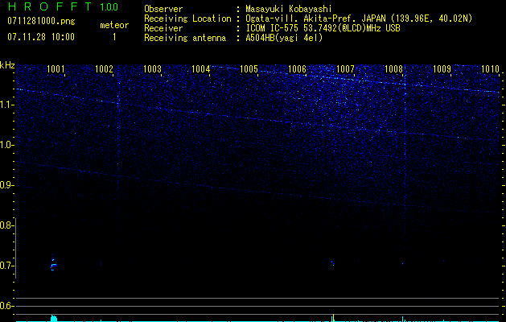Click the 1009 time axis marker
The width and height of the screenshot is (506, 322).
pyautogui.click(x=442, y=69)
